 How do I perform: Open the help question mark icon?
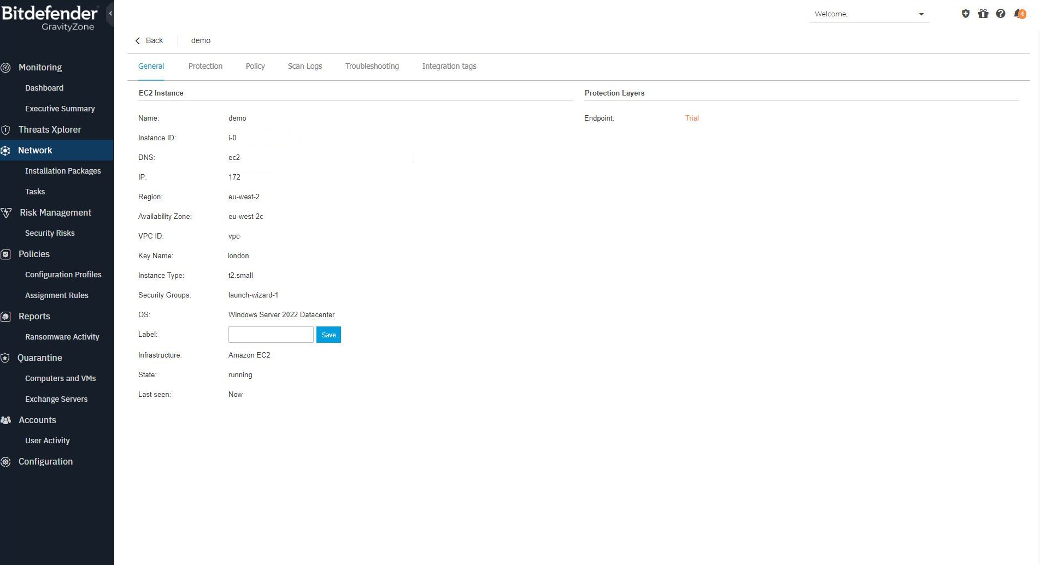tap(1001, 14)
